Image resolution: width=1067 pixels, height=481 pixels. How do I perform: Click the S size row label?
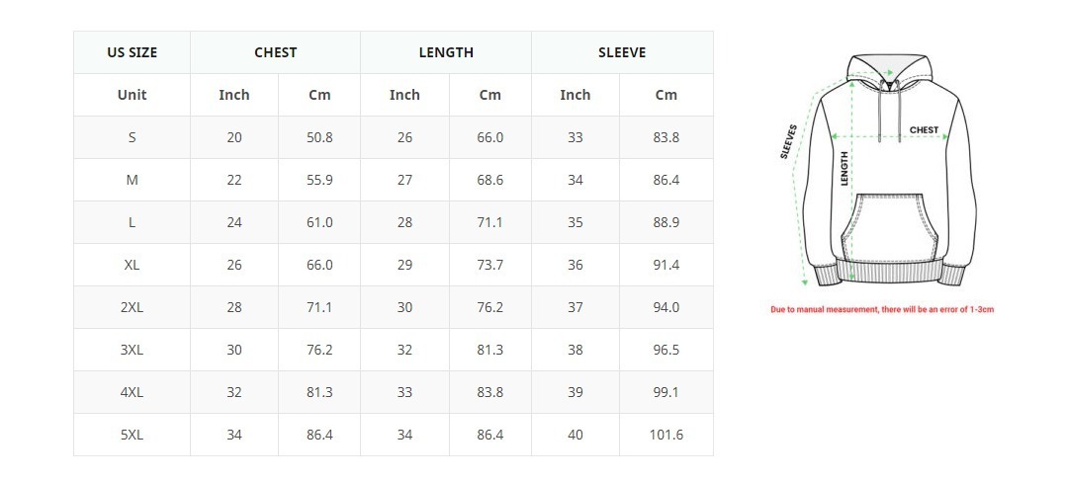click(132, 137)
